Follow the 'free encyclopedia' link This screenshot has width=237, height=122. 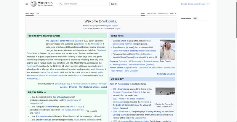[x=93, y=26]
